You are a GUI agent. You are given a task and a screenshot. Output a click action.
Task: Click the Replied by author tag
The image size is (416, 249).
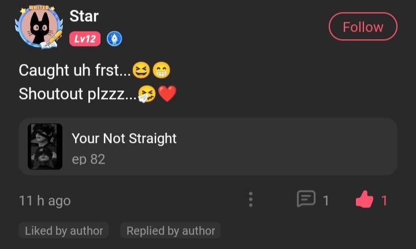coord(170,231)
